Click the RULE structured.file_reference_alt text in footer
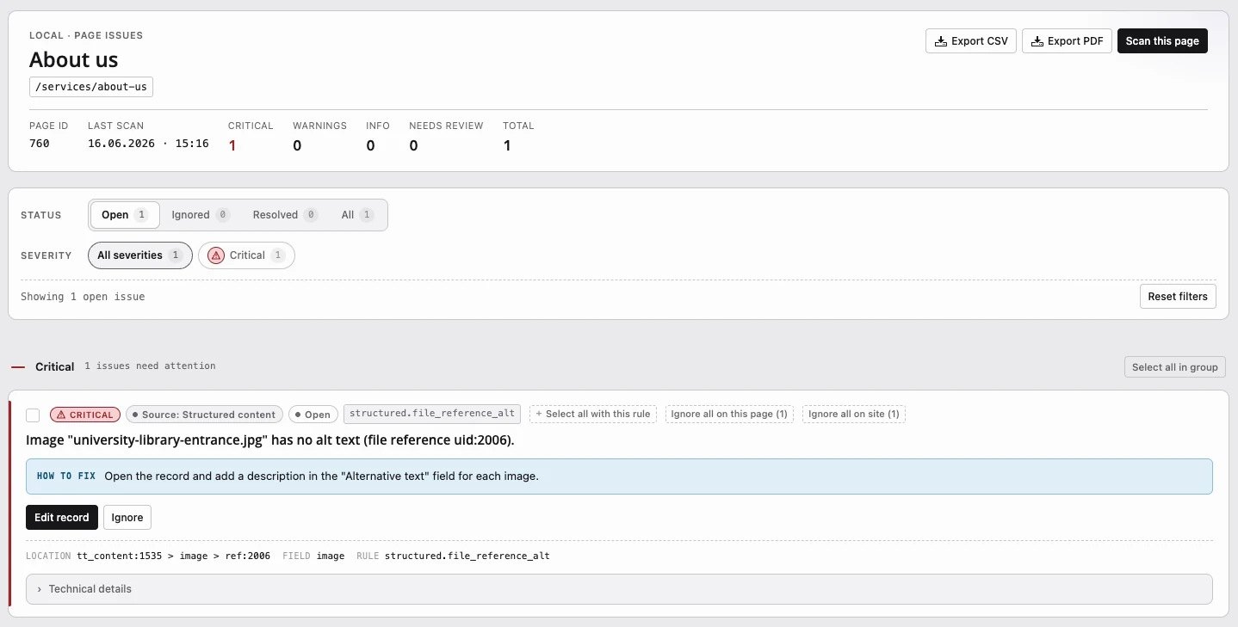Viewport: 1238px width, 627px height. pos(453,556)
